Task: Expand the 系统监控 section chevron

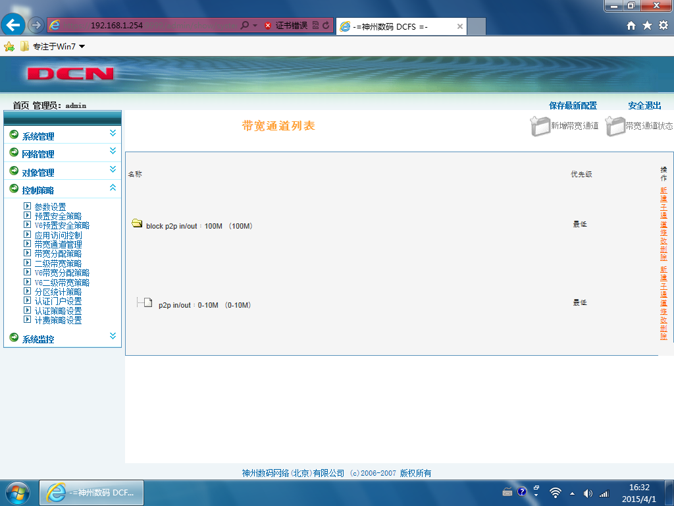Action: click(113, 335)
